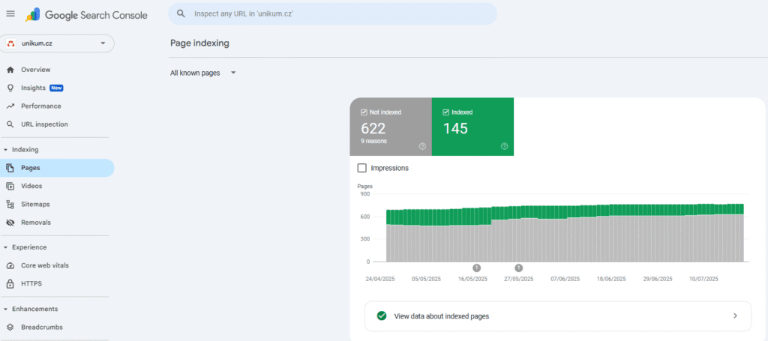768x341 pixels.
Task: Click the chart annotation marker near 16/05/2025
Action: point(476,268)
